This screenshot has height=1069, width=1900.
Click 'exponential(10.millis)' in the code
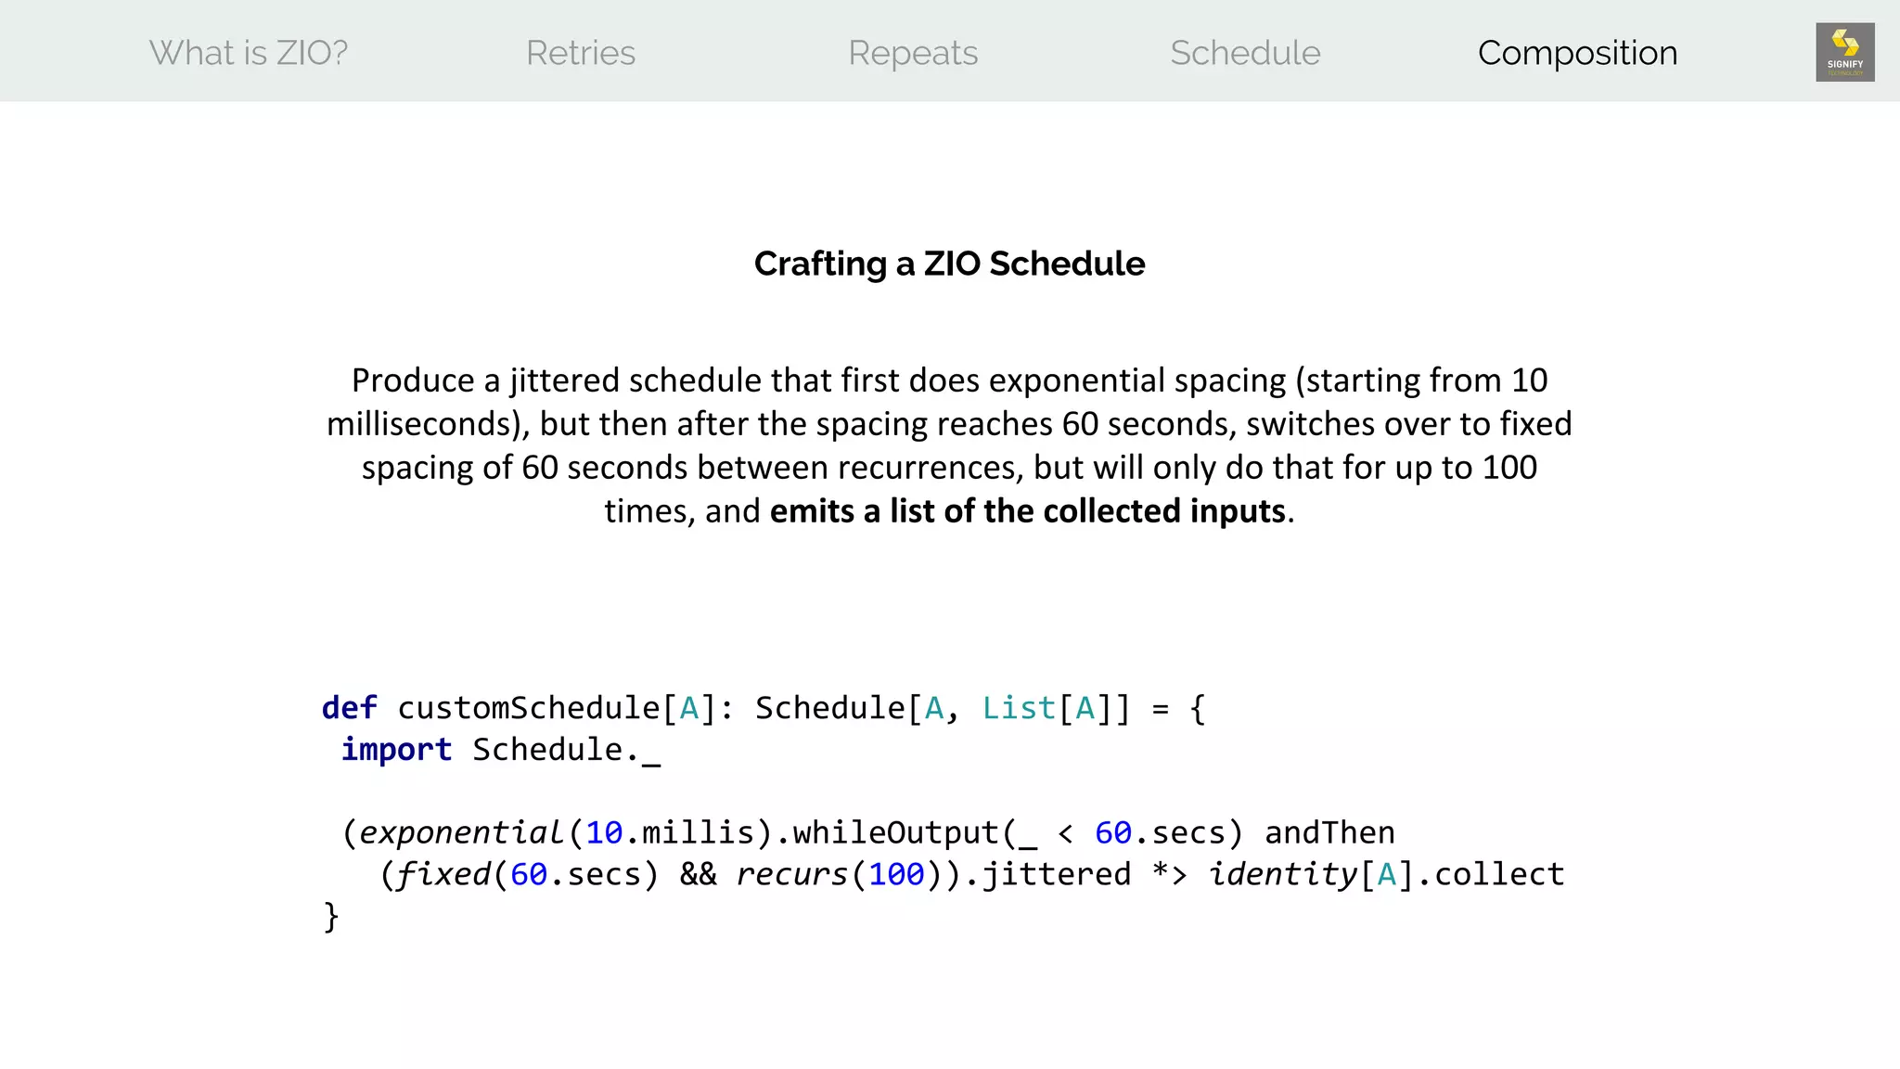point(566,833)
